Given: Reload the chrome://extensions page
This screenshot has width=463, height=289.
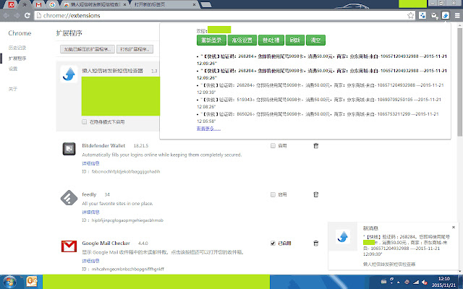Looking at the screenshot, I should (x=27, y=15).
